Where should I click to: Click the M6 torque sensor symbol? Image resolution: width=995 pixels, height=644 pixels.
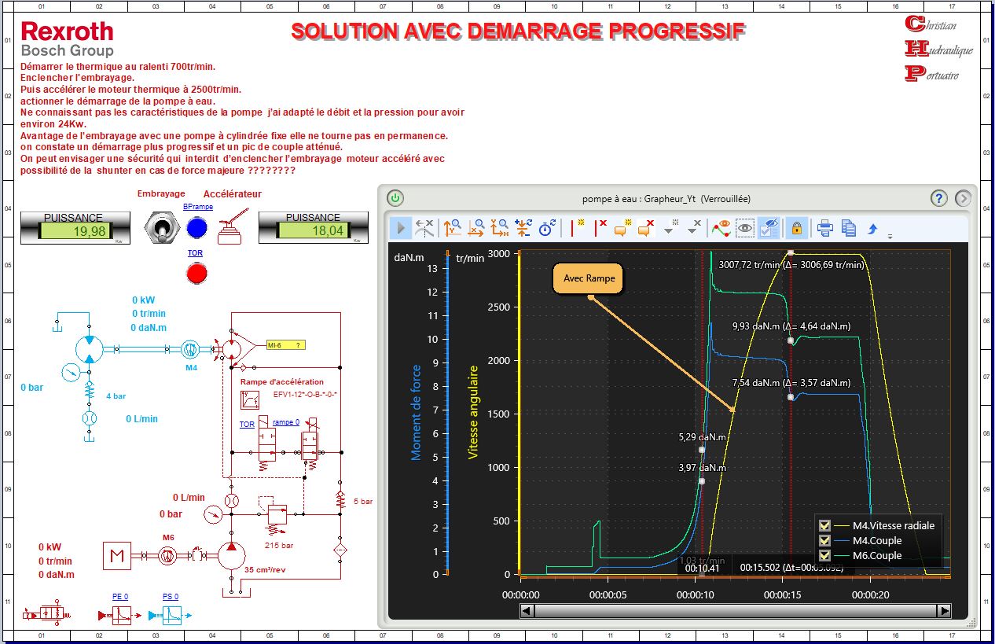pos(167,555)
